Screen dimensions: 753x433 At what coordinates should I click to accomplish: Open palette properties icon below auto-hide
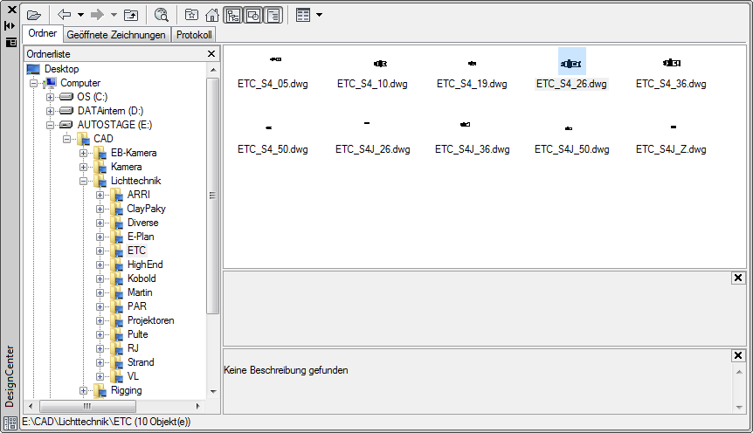coord(10,41)
